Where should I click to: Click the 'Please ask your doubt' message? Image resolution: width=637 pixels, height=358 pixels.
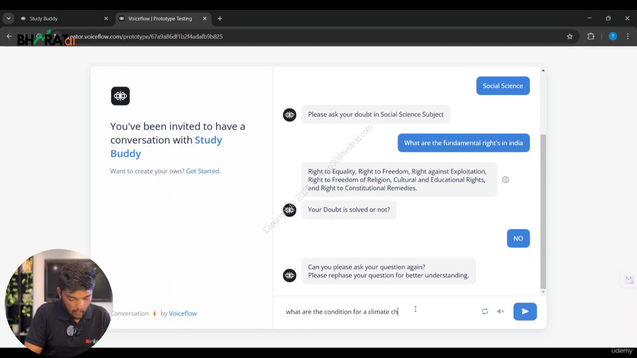coord(376,114)
